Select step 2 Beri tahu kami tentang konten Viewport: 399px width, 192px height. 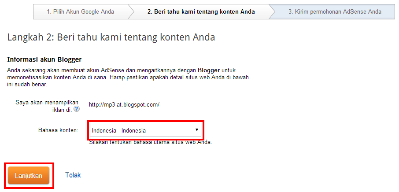click(x=201, y=12)
